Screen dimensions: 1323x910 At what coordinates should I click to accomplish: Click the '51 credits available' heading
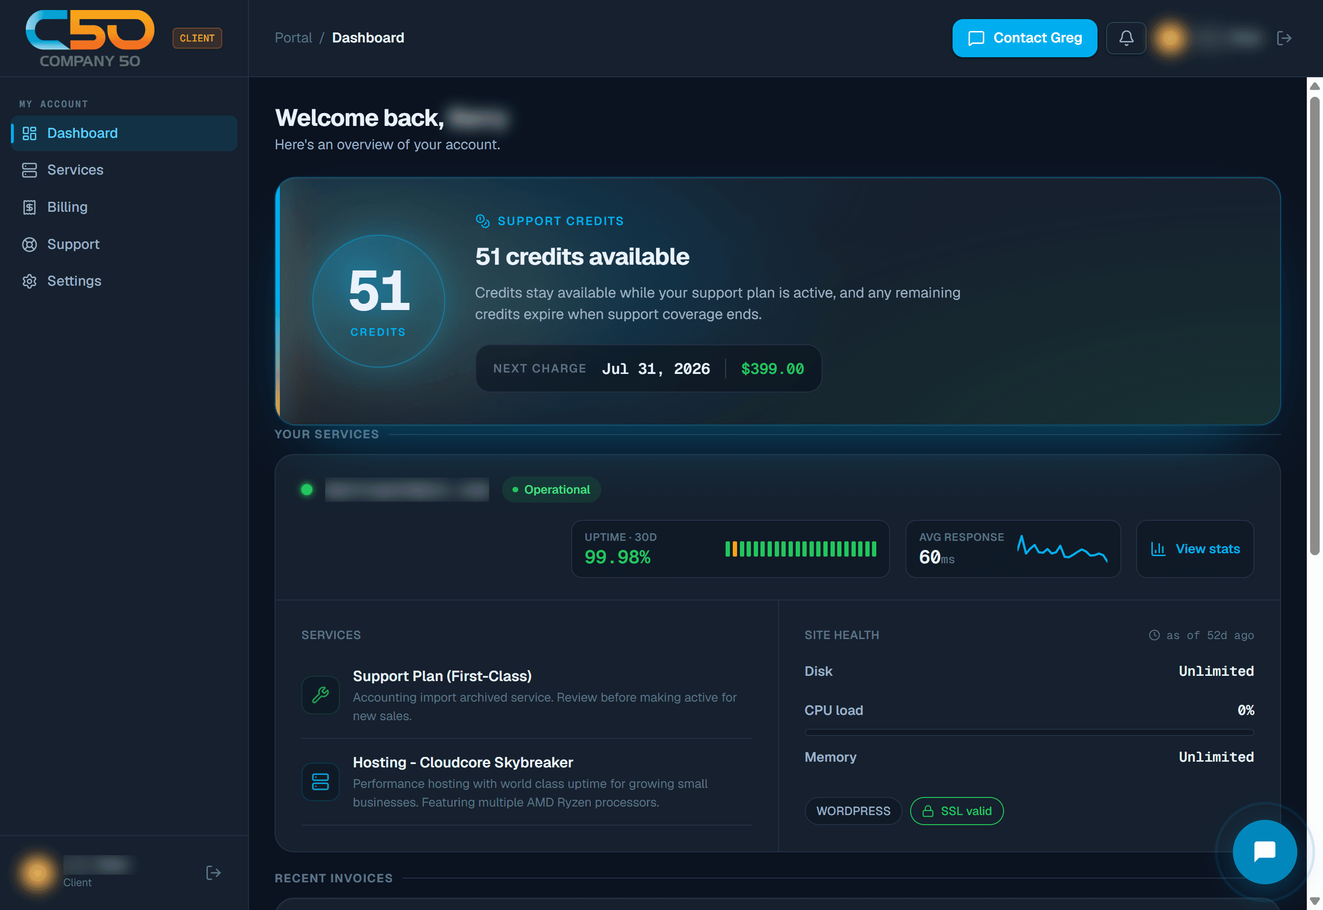pos(582,257)
